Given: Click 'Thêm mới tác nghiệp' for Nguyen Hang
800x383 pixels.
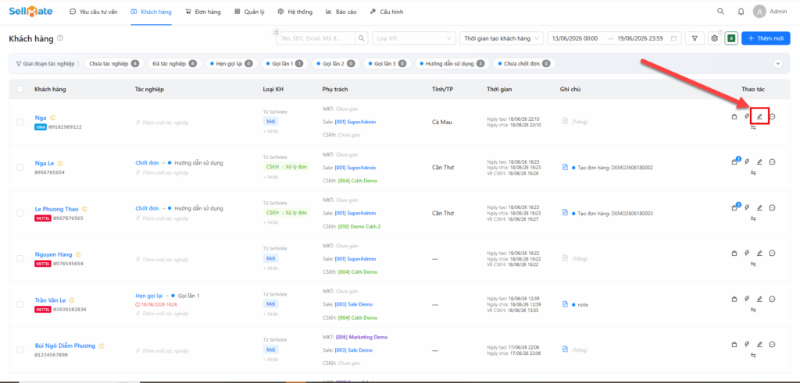Looking at the screenshot, I should [x=162, y=259].
